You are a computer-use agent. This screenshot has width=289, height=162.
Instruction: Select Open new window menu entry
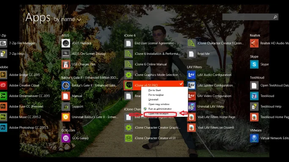pos(159,104)
